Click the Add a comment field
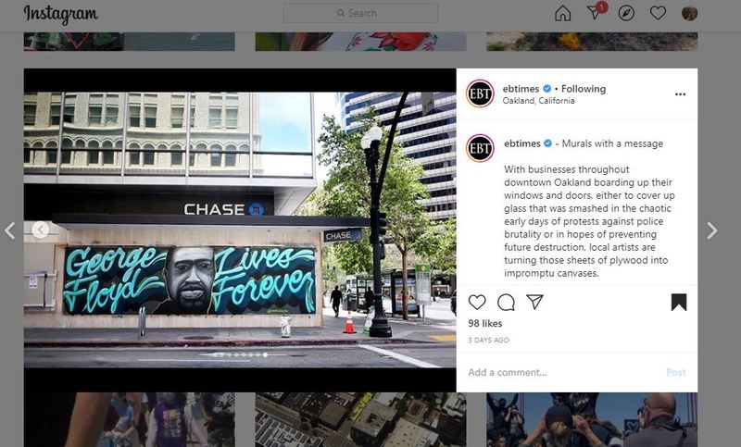The height and width of the screenshot is (447, 741). 562,372
